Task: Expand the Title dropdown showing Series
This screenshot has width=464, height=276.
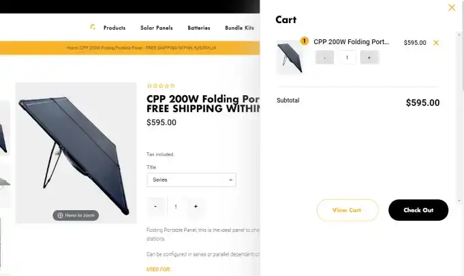Action: click(191, 179)
